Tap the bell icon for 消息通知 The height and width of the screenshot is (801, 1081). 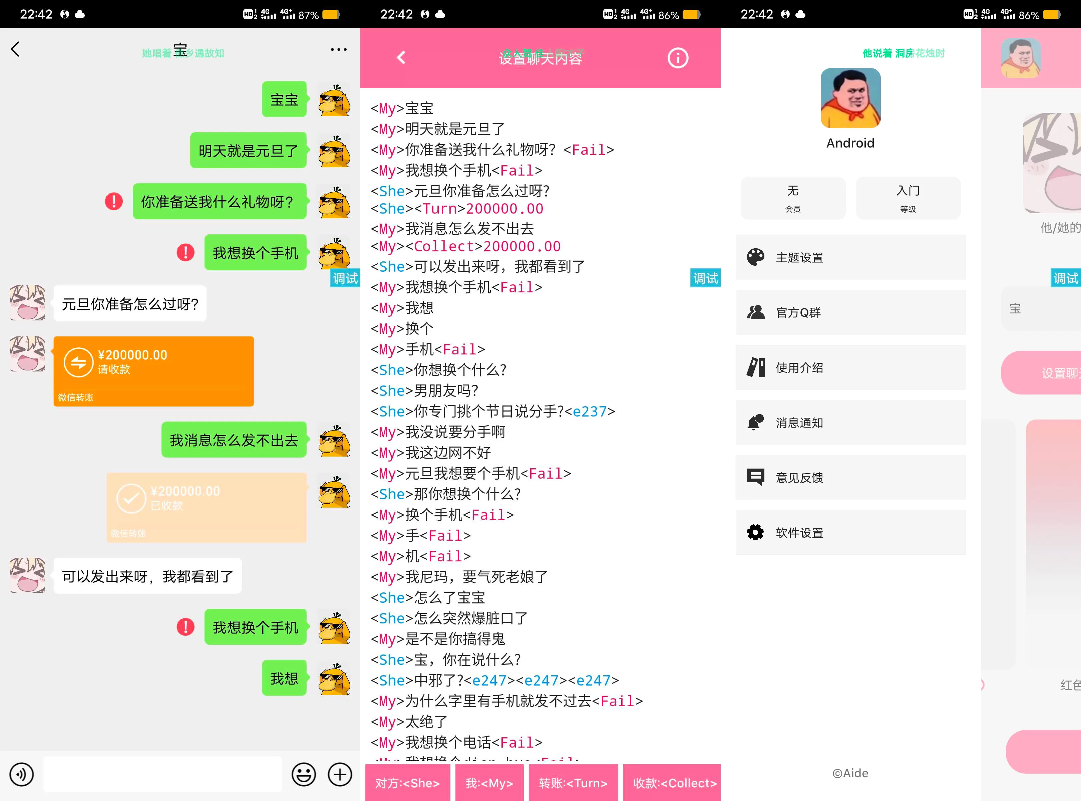point(755,422)
